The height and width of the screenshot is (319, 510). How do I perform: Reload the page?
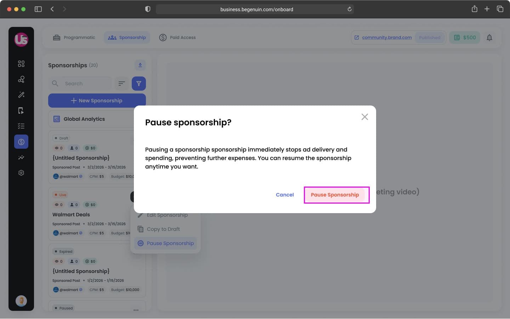coord(350,9)
